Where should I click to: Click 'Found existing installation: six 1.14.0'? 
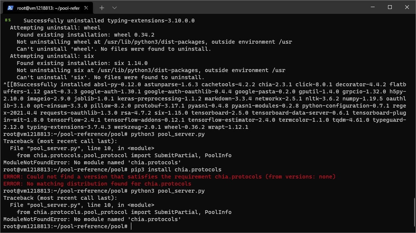coord(82,63)
